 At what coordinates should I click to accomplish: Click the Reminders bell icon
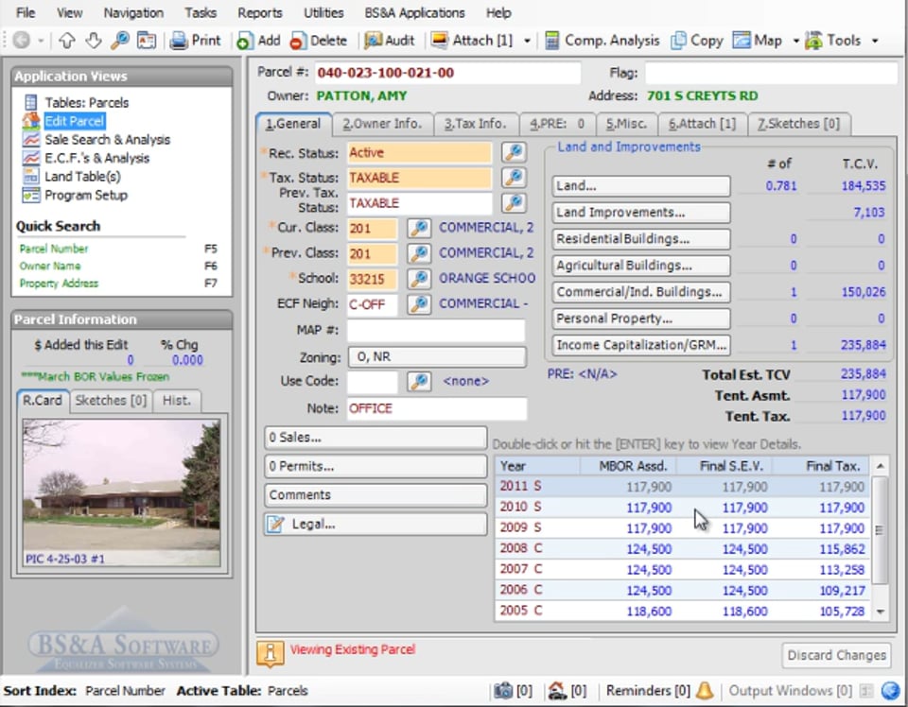(x=705, y=690)
